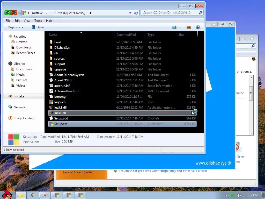Click the 6:35 PM taskbar clock
Screen dimensions: 265x199
[x=252, y=195]
